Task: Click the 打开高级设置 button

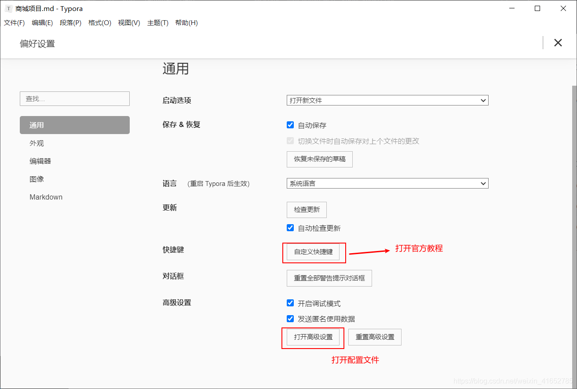Action: 313,337
